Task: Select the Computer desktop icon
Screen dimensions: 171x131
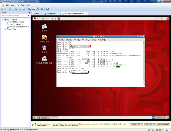Action: pyautogui.click(x=44, y=28)
